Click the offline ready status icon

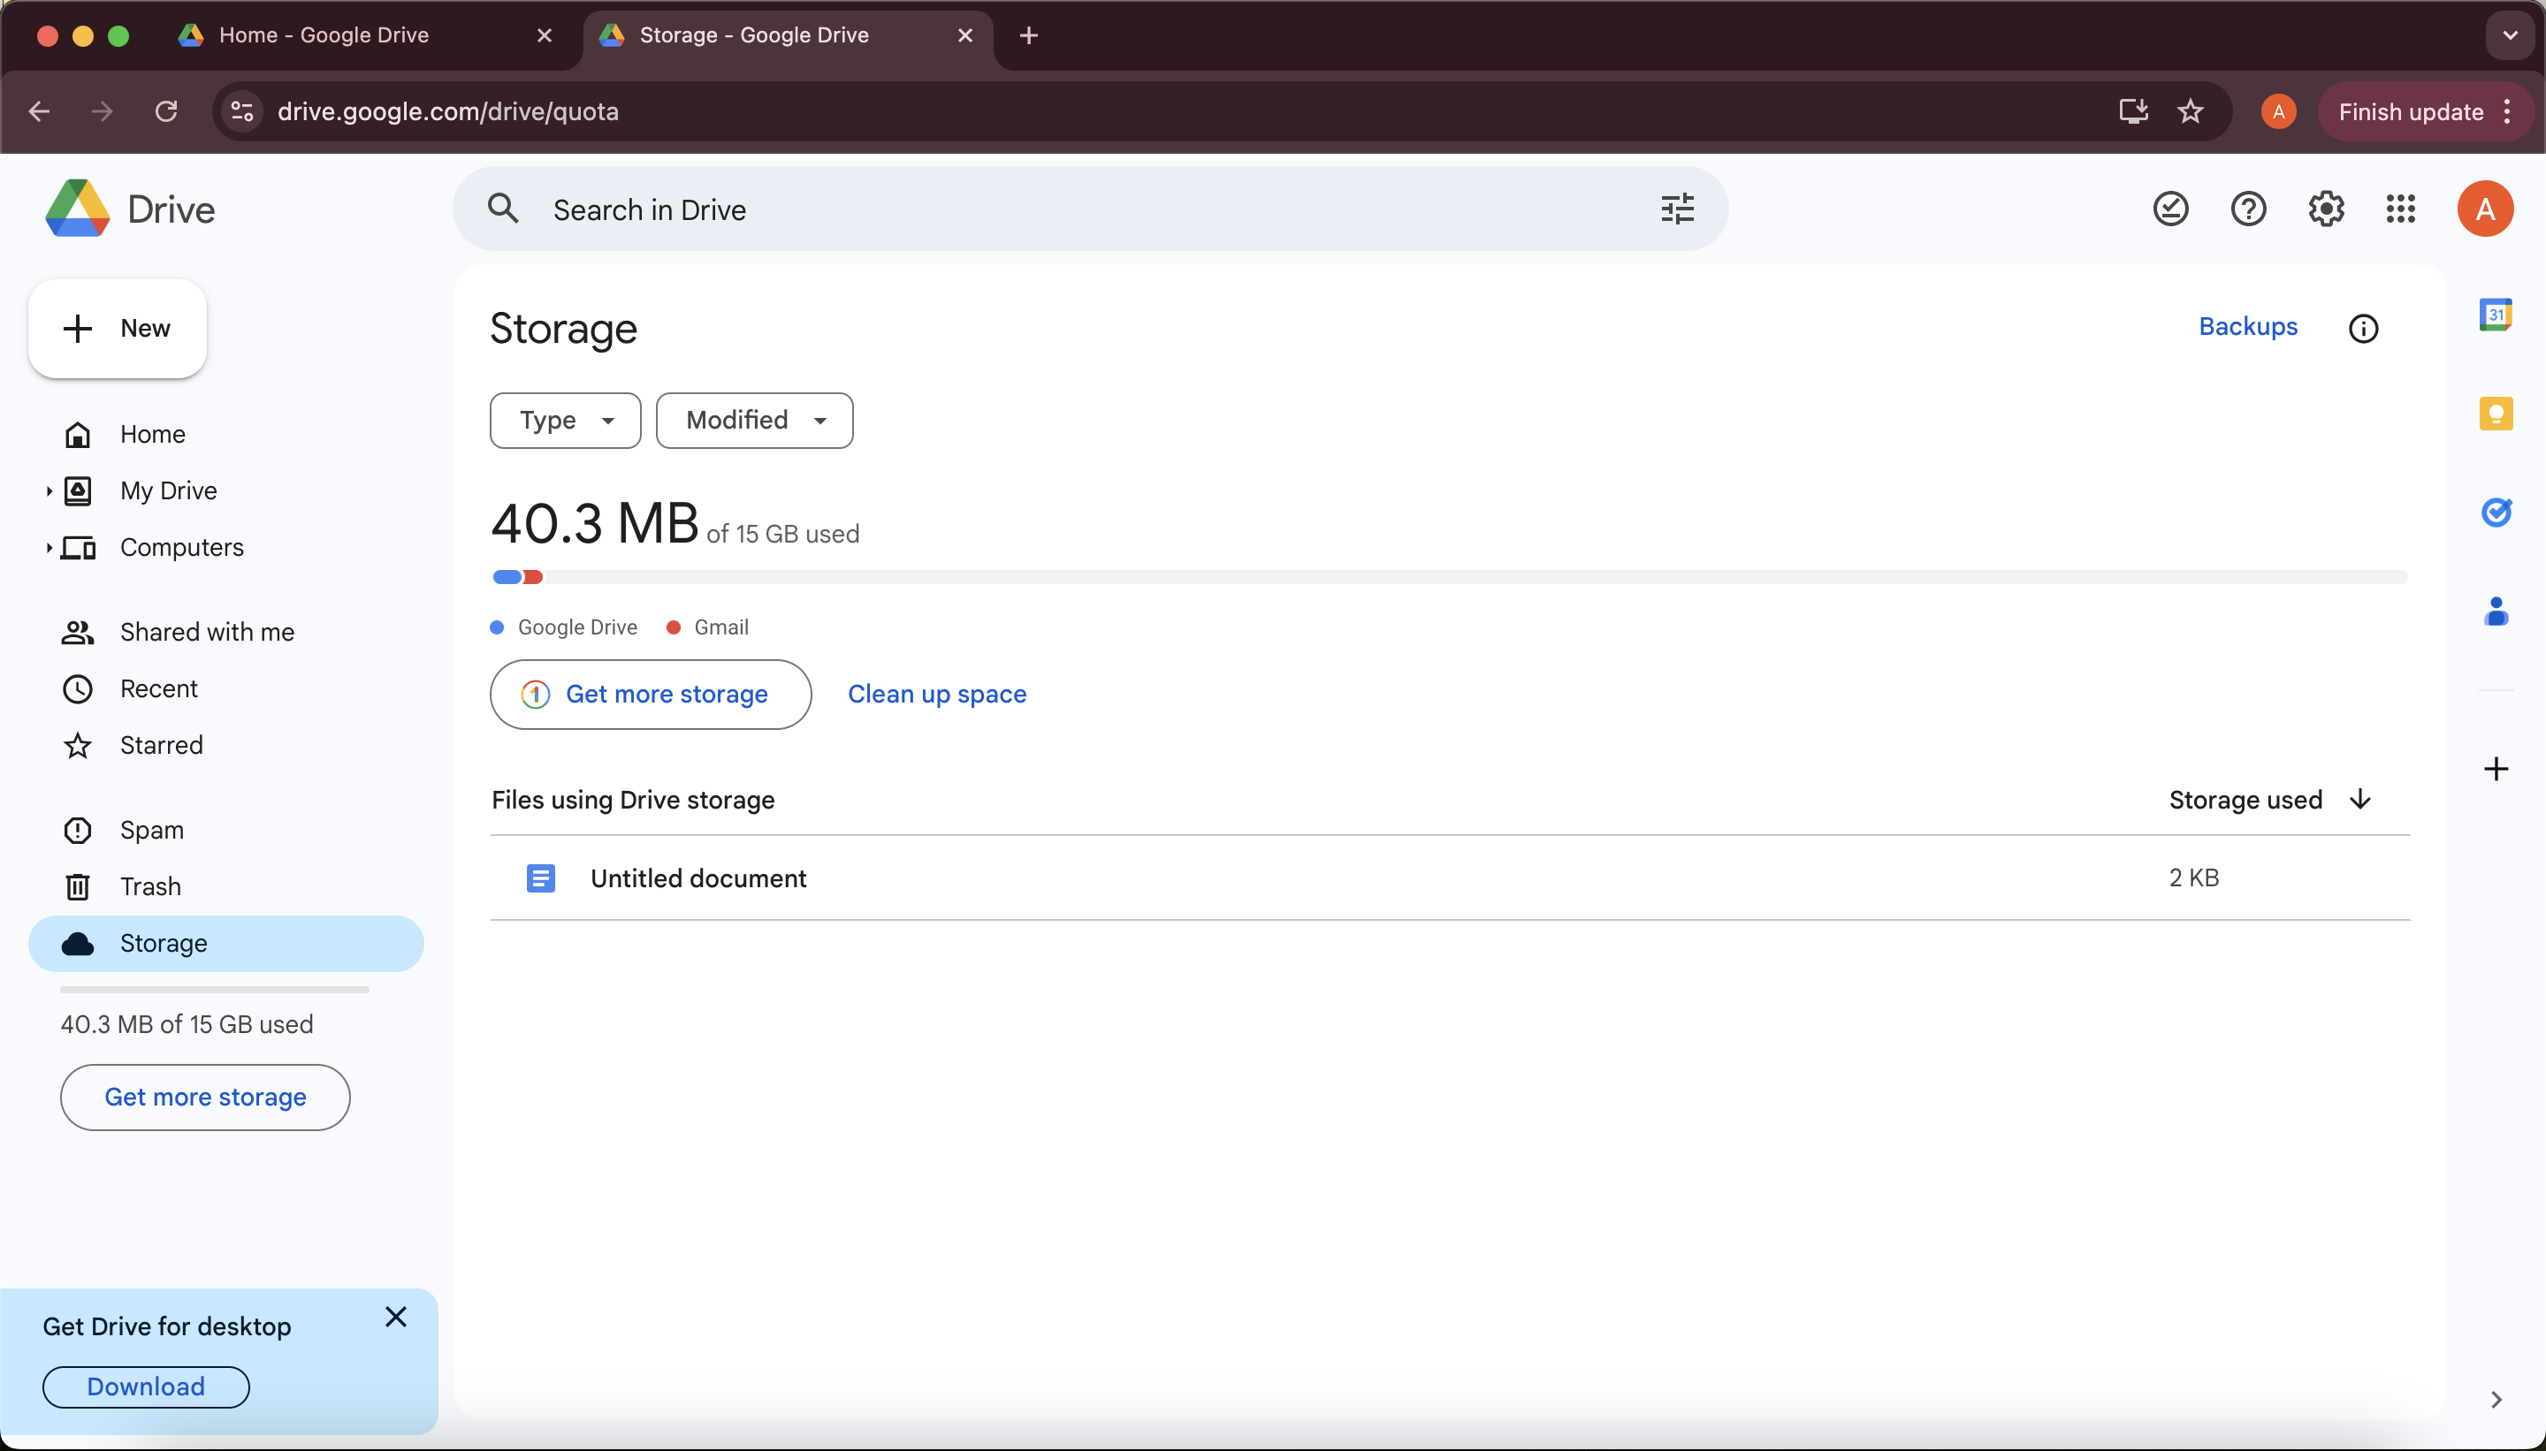[2170, 209]
